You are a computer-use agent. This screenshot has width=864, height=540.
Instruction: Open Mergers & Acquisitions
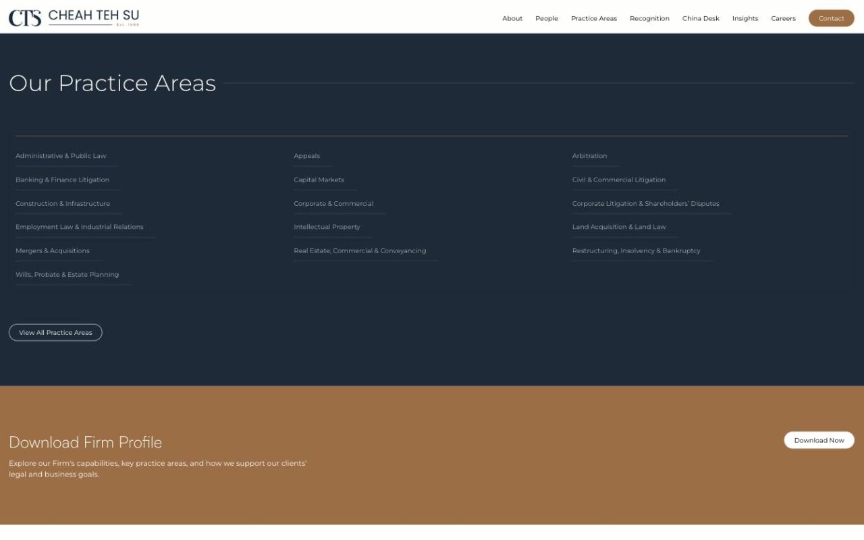pos(53,250)
